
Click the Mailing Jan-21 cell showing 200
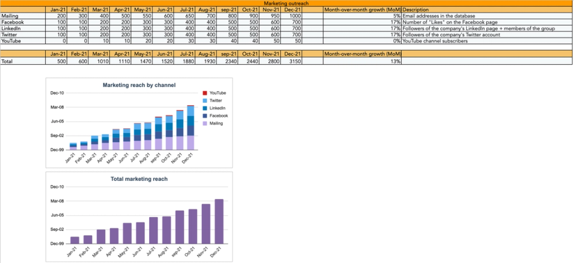click(x=56, y=16)
